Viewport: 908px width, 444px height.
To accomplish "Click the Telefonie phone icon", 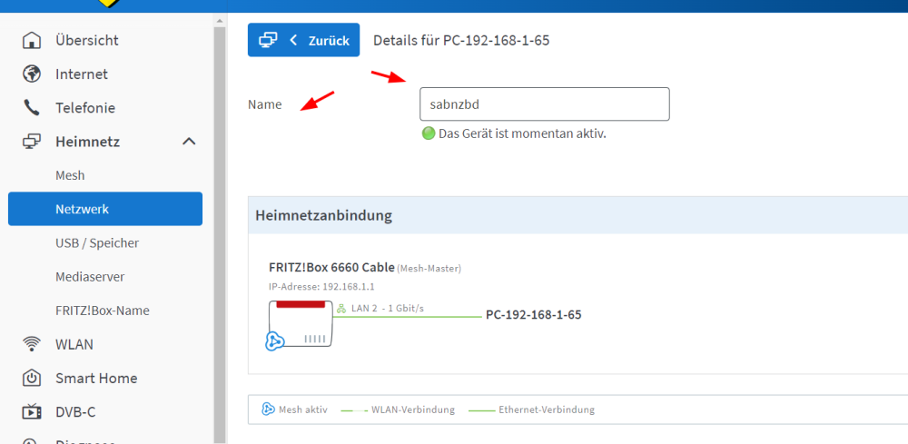I will point(31,108).
